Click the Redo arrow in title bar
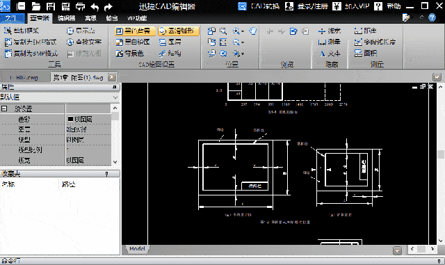 [108, 6]
